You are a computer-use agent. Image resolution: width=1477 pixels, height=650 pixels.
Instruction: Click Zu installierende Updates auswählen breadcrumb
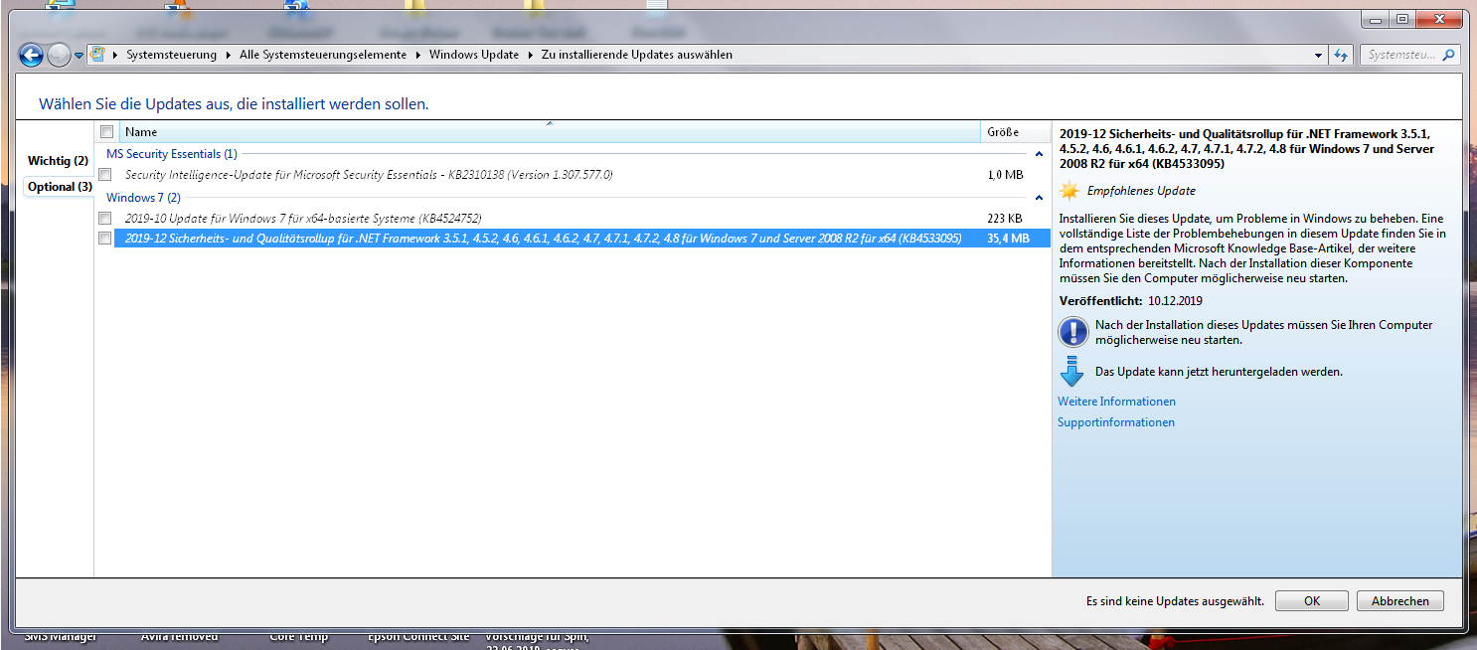(x=637, y=55)
